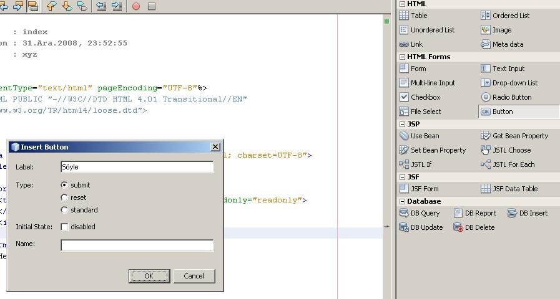Select Multi-line Input palette item

pos(427,83)
